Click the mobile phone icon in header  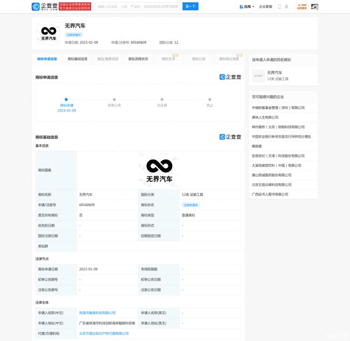pyautogui.click(x=279, y=7)
